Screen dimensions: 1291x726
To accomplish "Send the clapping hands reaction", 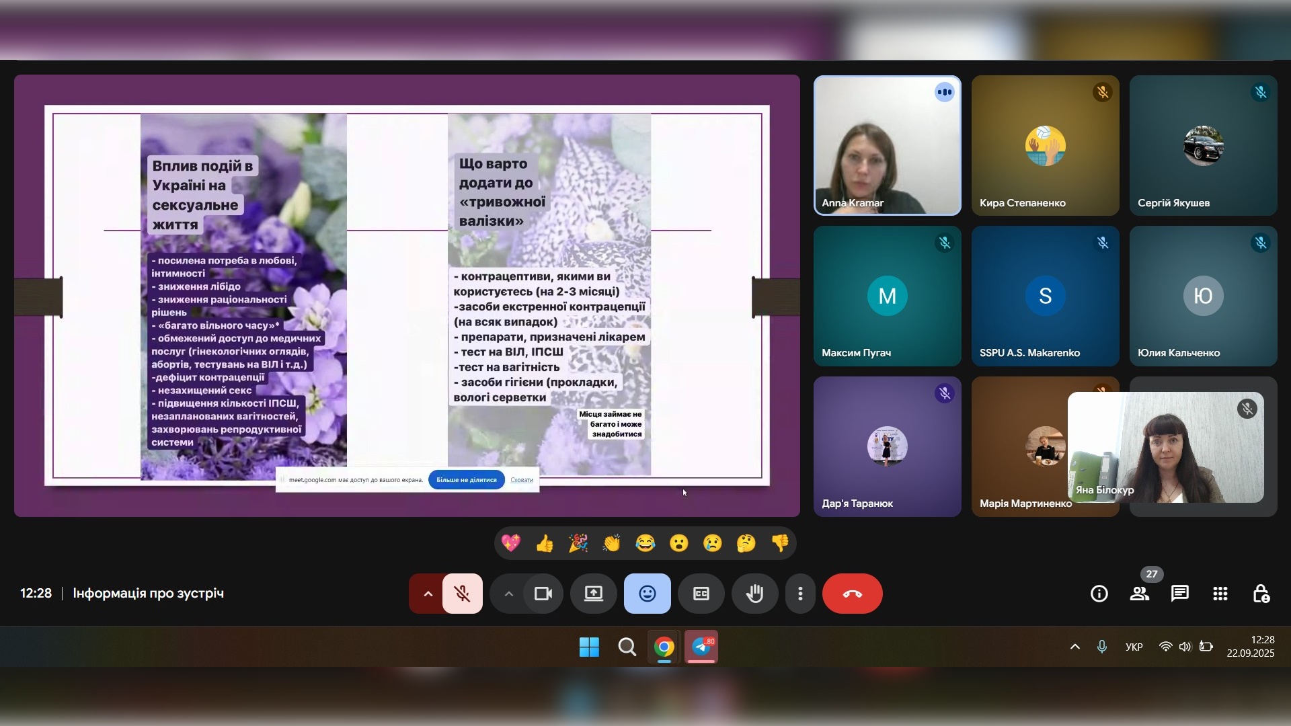I will click(x=611, y=543).
